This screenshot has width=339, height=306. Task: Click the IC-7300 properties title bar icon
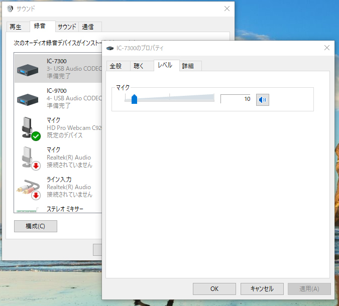tap(110, 48)
